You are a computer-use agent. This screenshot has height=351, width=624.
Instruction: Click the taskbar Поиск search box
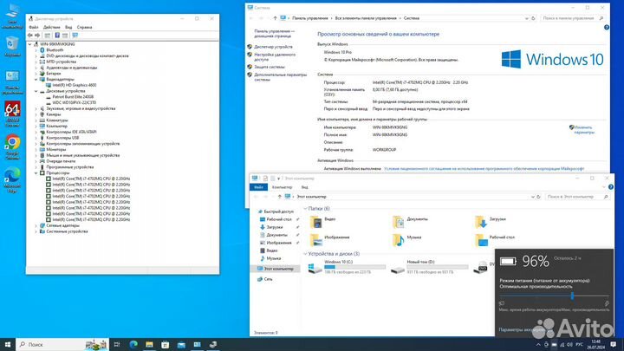click(62, 345)
